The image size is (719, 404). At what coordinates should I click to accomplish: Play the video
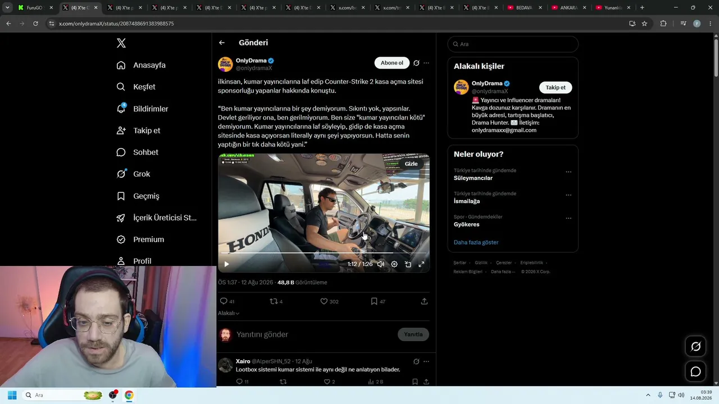pyautogui.click(x=226, y=264)
